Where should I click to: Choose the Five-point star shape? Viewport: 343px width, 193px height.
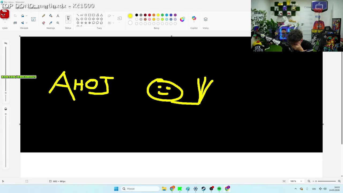pos(86,23)
